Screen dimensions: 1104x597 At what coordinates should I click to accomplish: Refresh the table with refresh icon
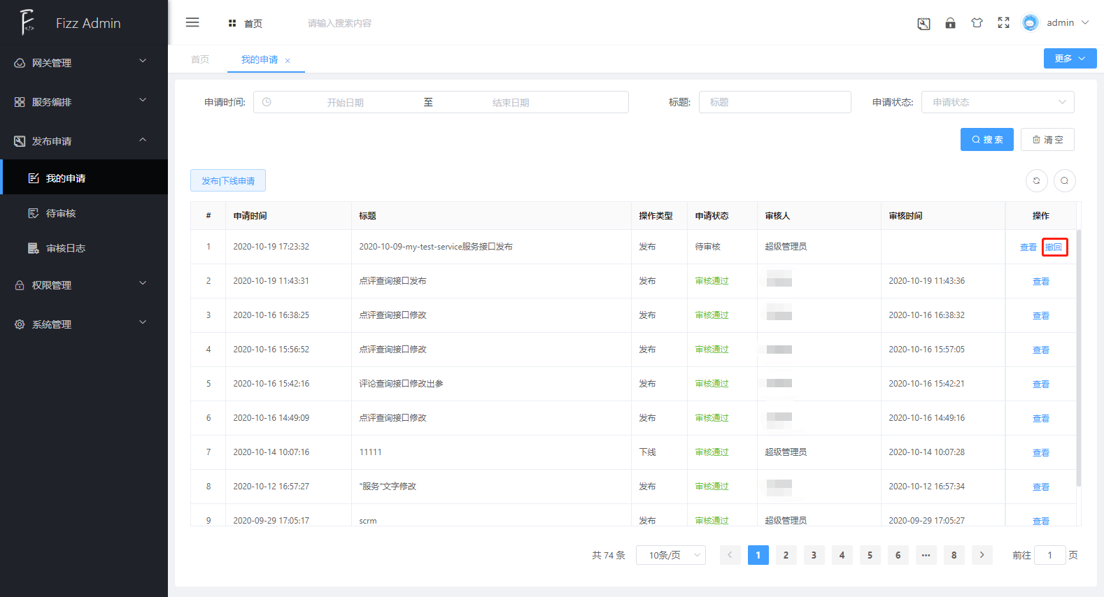1037,180
